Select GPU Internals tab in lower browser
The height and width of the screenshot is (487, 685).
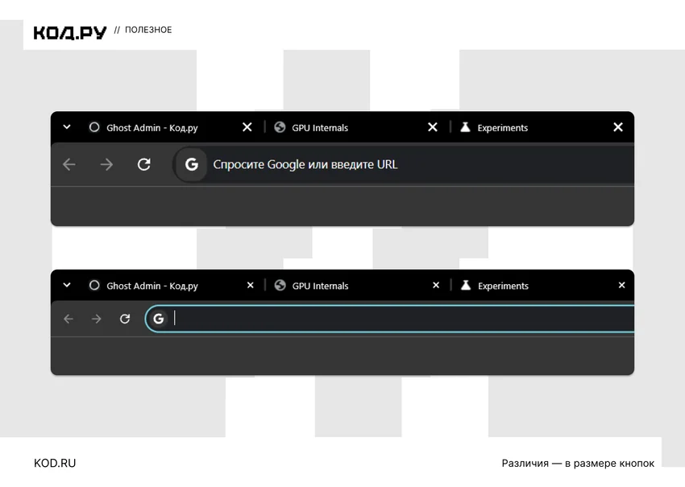point(356,286)
